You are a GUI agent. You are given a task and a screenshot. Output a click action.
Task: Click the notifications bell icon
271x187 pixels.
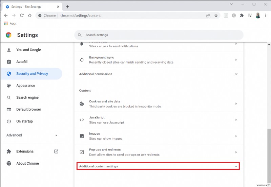click(x=82, y=44)
